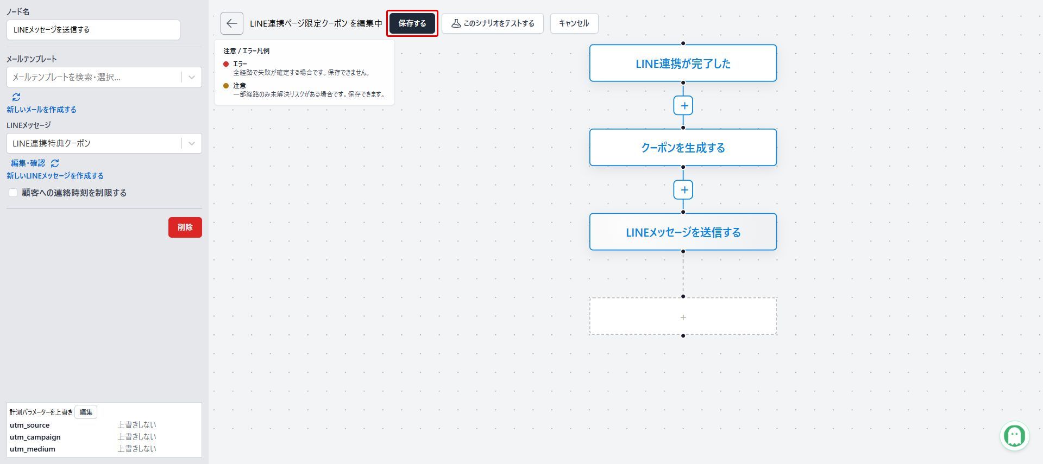1043x464 pixels.
Task: Cancel editing with キャンセル button
Action: coord(574,23)
